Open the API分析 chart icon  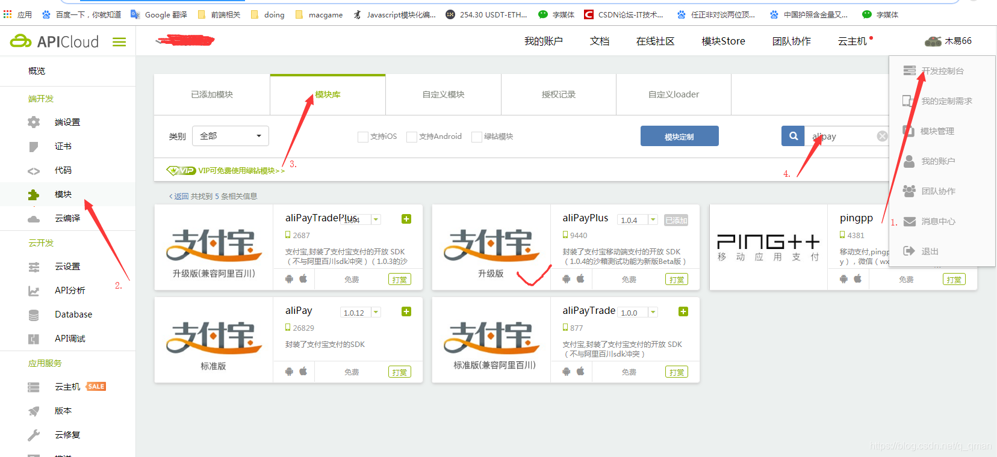(x=34, y=291)
